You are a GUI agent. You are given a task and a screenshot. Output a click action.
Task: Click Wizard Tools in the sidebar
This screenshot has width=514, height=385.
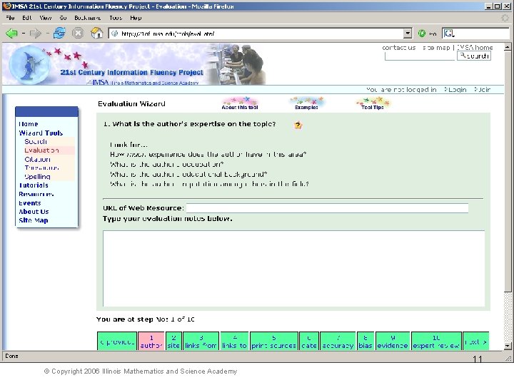point(41,133)
